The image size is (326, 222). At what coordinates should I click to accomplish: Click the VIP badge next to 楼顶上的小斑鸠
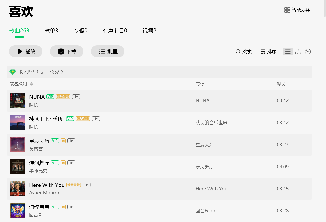[x=70, y=119]
